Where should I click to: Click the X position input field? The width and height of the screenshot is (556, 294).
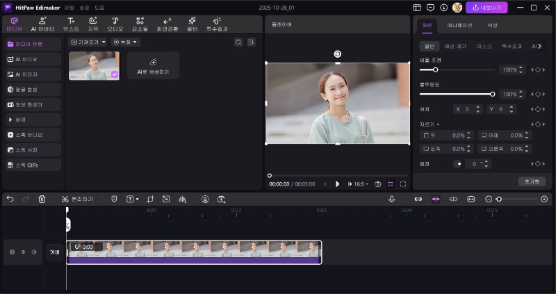pyautogui.click(x=468, y=109)
